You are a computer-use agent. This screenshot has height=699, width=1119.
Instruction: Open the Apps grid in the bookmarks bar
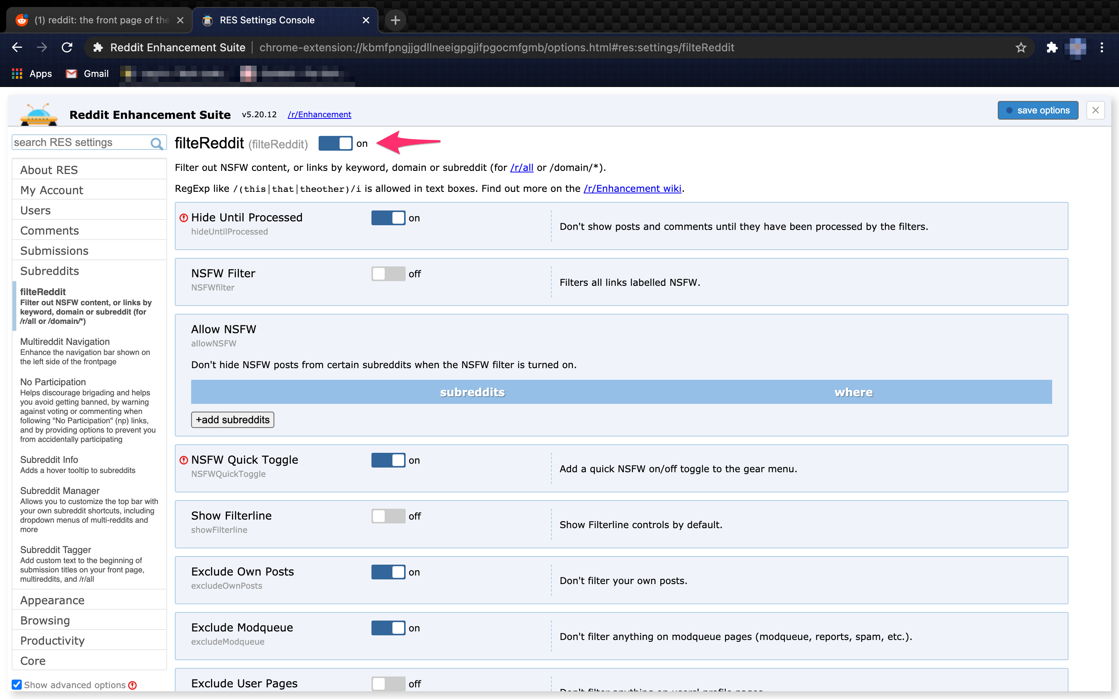click(31, 73)
